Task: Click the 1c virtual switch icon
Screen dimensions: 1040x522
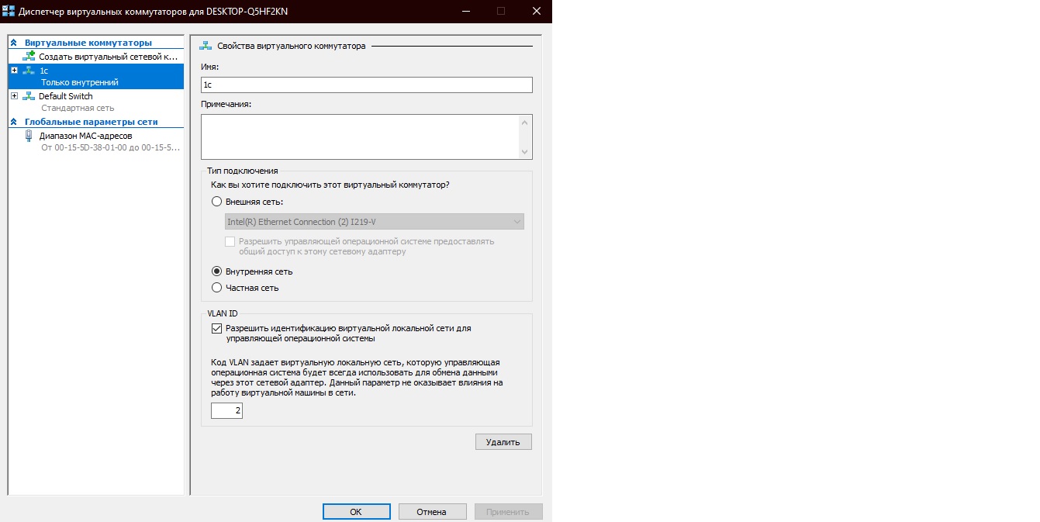Action: (x=29, y=71)
